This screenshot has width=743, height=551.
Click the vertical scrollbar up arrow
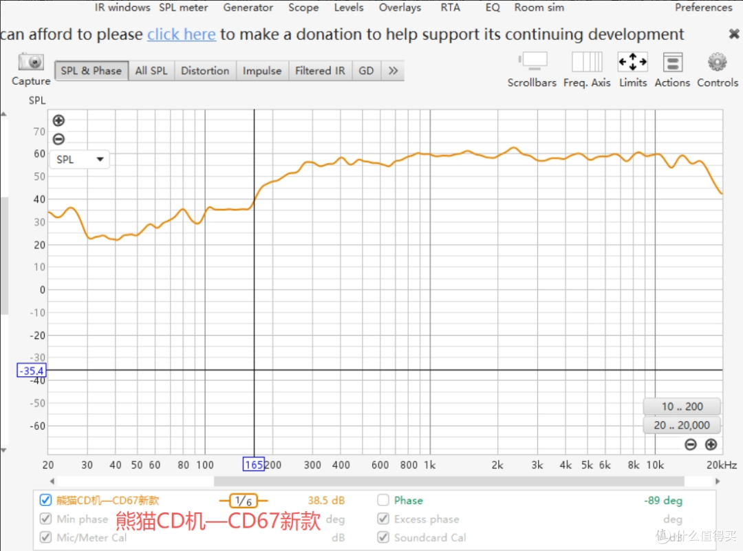pos(3,114)
